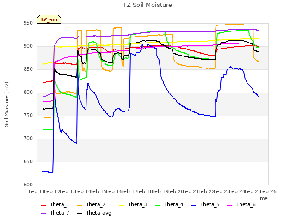296x222 pixels.
Task: Click the 'Feb 11' x-axis date label
Action: pos(37,192)
